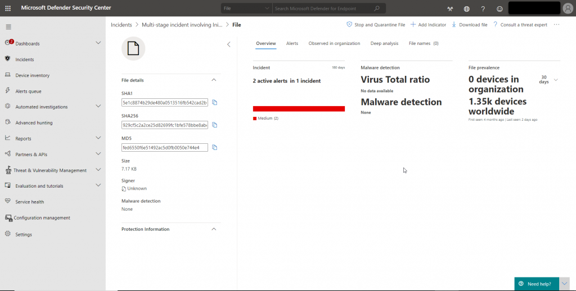The width and height of the screenshot is (576, 291).
Task: Expand Evaluation and tutorials chevron
Action: point(98,185)
